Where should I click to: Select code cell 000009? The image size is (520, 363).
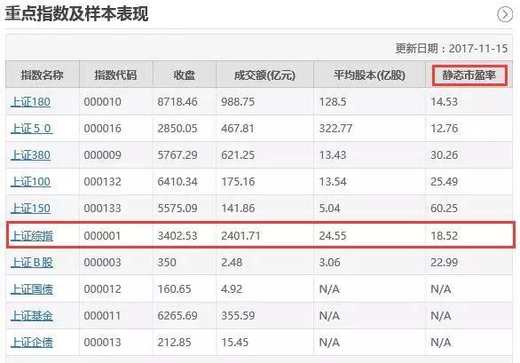(102, 155)
